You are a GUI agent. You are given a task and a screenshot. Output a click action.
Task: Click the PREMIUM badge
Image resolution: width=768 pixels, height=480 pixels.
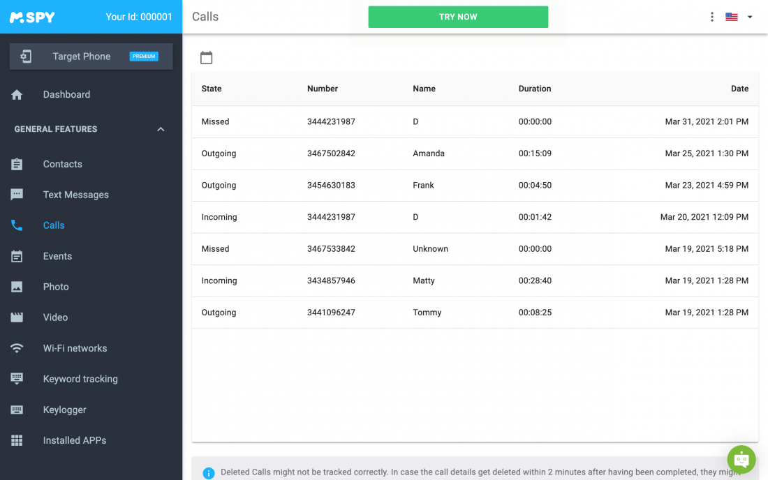(144, 57)
